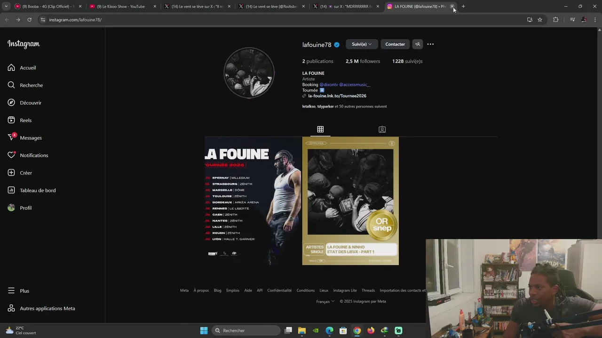This screenshot has height=338, width=602.
Task: Open the Blog footer link
Action: pyautogui.click(x=217, y=291)
